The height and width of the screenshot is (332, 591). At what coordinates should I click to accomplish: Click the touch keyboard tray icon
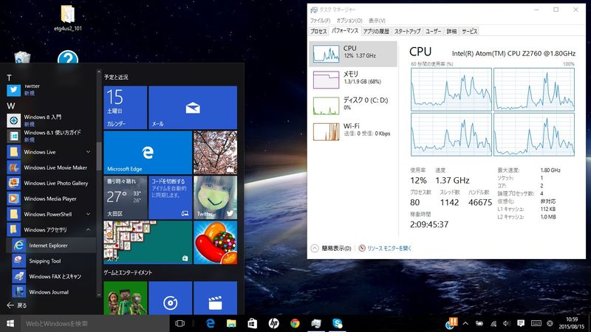click(x=536, y=323)
